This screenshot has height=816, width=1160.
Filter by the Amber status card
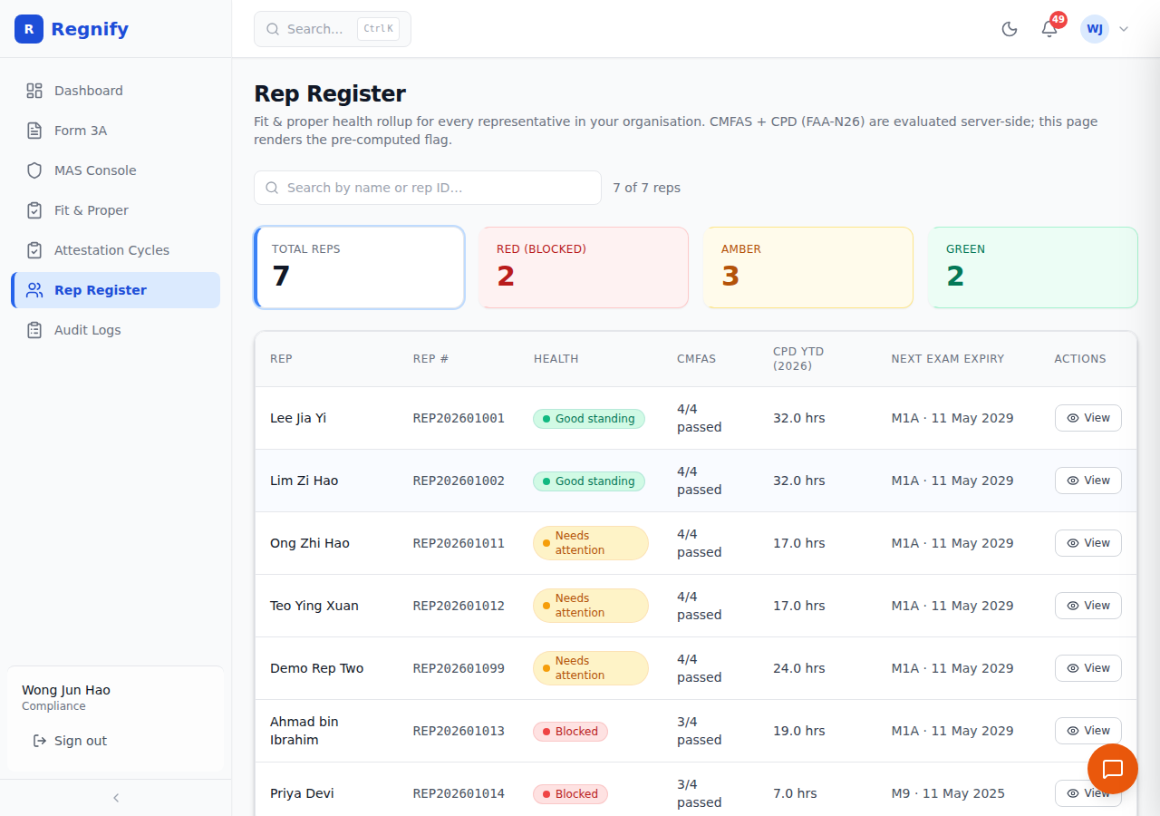pyautogui.click(x=808, y=267)
